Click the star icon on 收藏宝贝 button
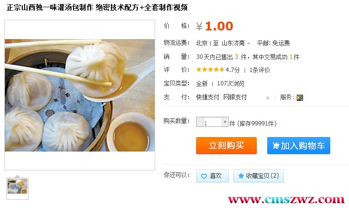Screen dimensions: 349x208 pyautogui.click(x=241, y=176)
